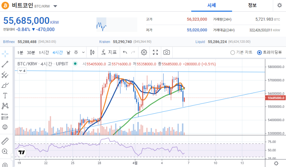The height and width of the screenshot is (167, 286).
Task: Click the low price 55,020,000 value
Action: (197, 30)
